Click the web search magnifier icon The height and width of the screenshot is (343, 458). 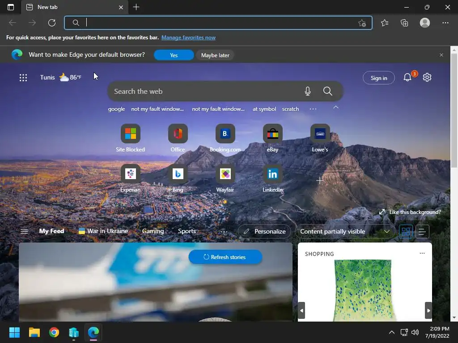tap(328, 91)
